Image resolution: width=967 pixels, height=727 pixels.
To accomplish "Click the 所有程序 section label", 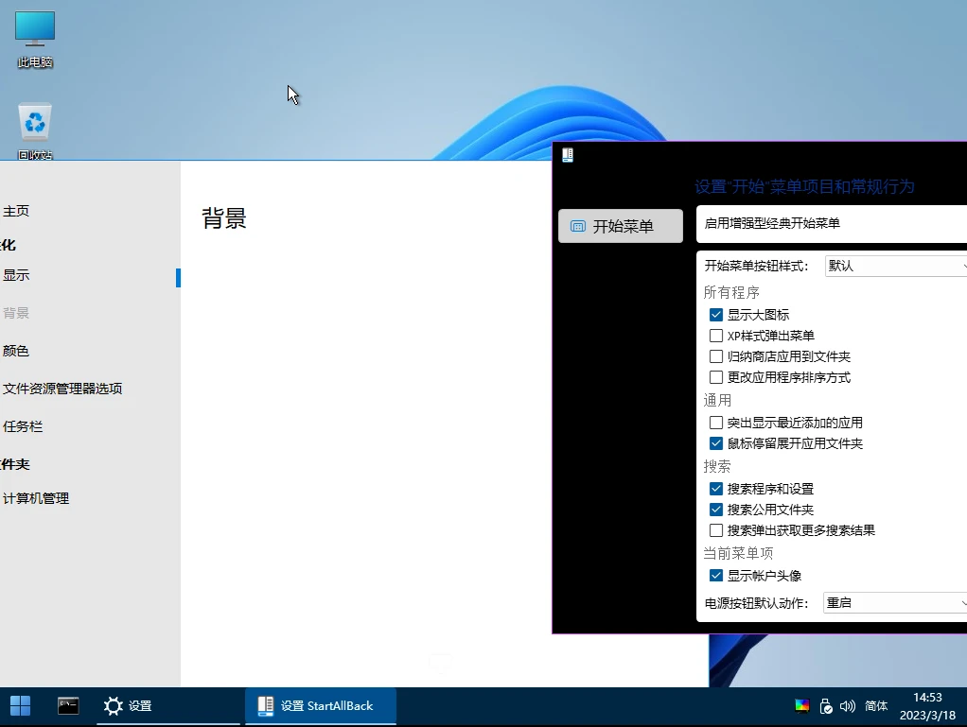I will click(731, 292).
